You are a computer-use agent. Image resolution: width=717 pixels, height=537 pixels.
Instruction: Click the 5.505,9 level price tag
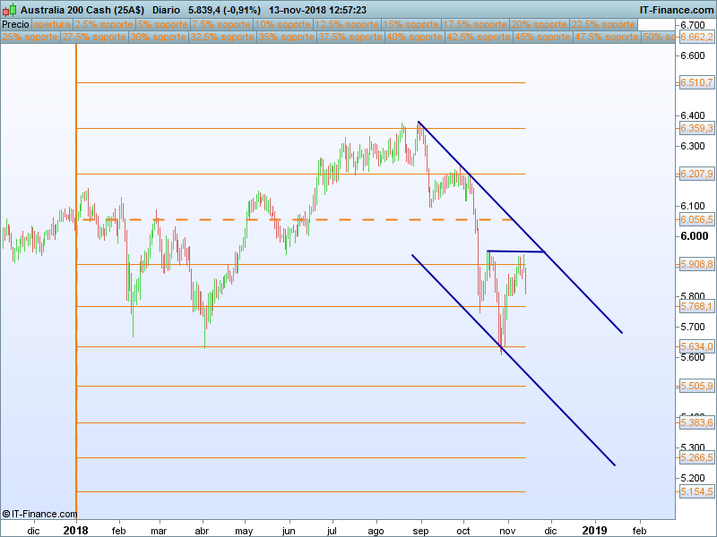(x=696, y=387)
